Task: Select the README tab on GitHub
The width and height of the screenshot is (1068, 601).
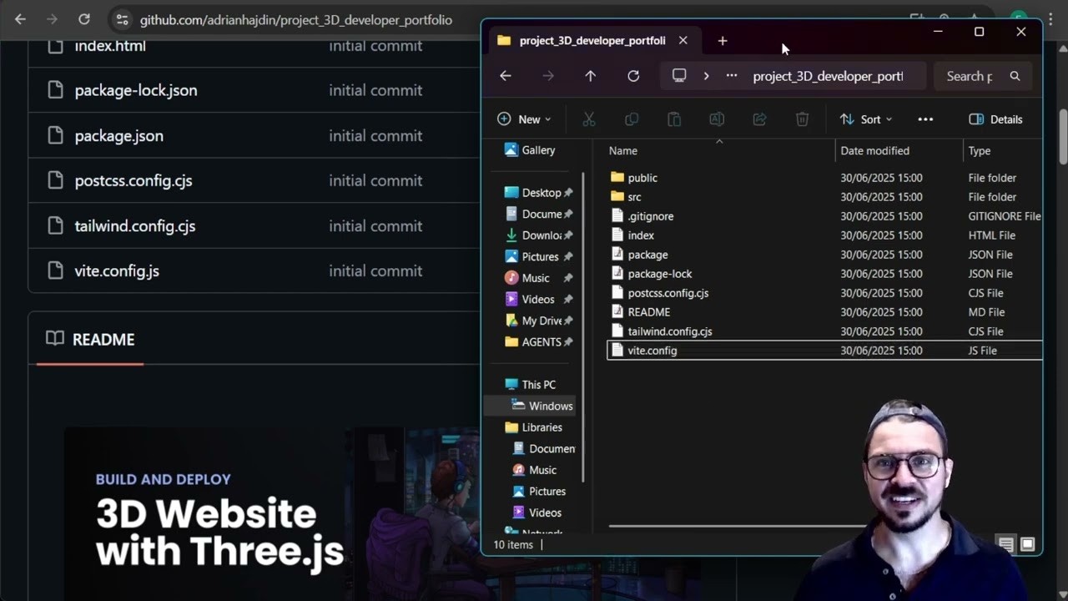Action: (90, 339)
